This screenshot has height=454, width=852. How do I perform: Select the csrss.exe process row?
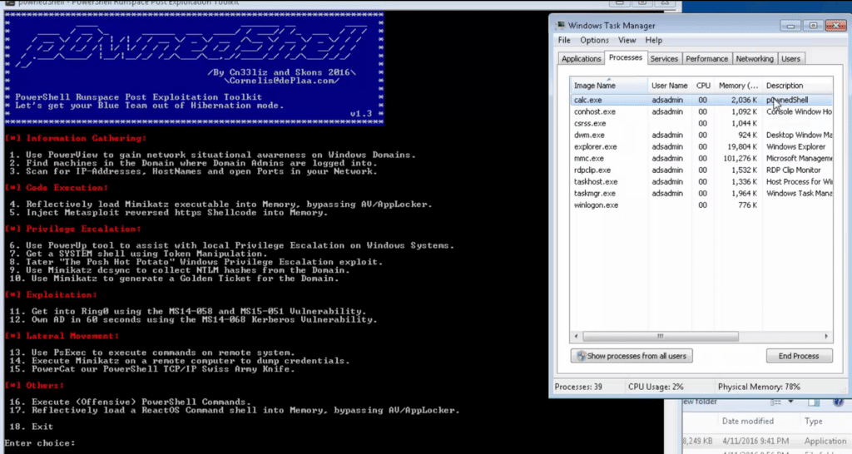[701, 123]
